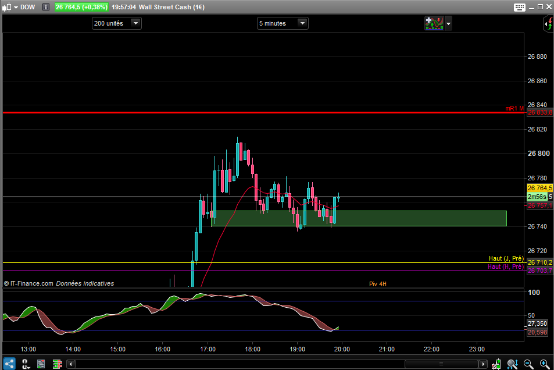
Task: Click the auto-fit zoom magnifier icon
Action: [512, 364]
